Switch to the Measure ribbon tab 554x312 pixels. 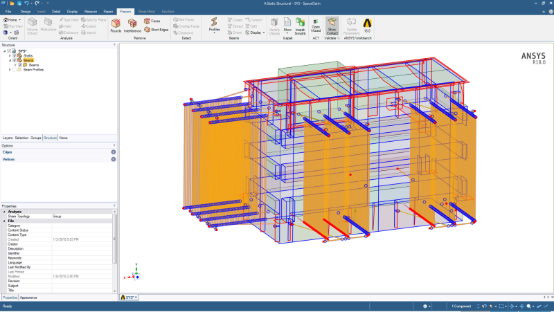[91, 12]
